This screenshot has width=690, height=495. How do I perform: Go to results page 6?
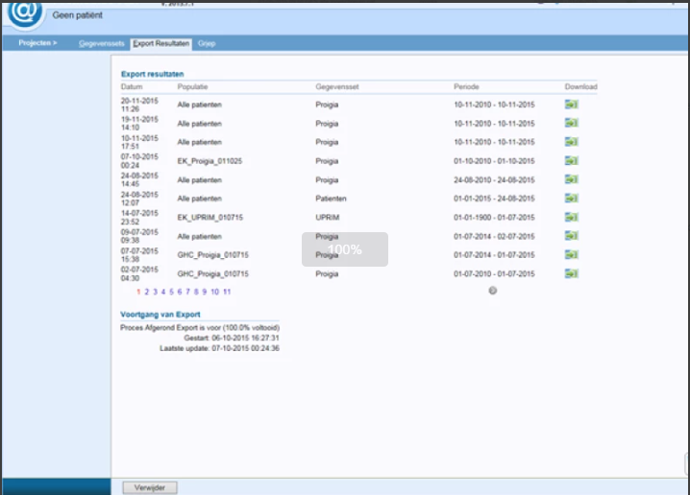(180, 292)
